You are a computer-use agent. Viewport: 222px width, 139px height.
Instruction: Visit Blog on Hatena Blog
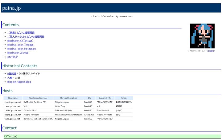[19, 82]
